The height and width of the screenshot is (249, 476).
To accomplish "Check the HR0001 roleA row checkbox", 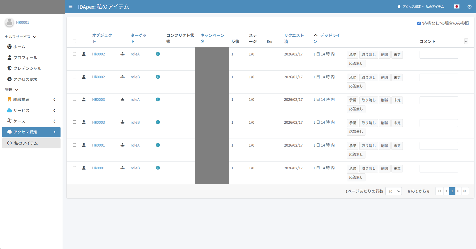I will (x=74, y=145).
